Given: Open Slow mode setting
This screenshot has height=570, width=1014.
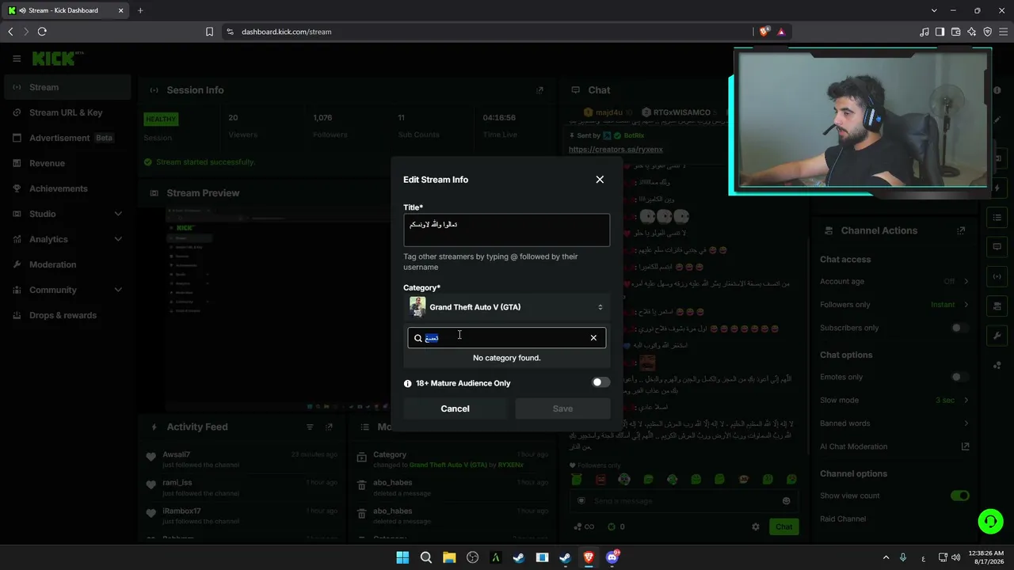Looking at the screenshot, I should (894, 400).
